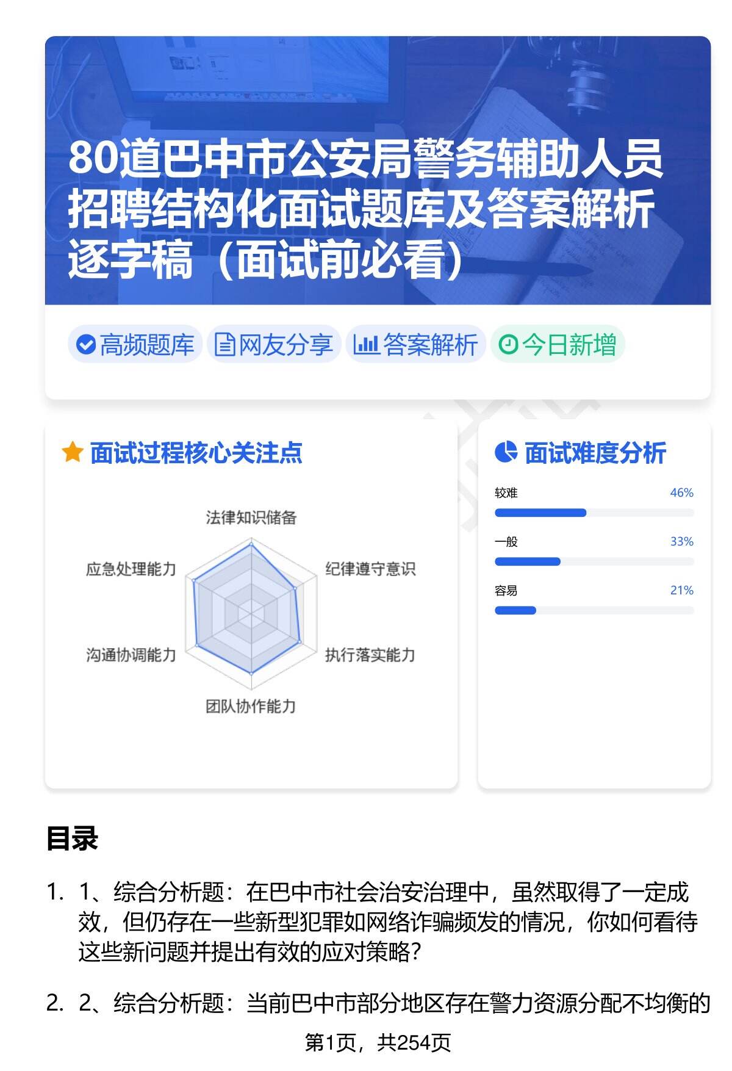Click the 法律知识储备 radar label
The height and width of the screenshot is (1071, 732).
point(251,518)
